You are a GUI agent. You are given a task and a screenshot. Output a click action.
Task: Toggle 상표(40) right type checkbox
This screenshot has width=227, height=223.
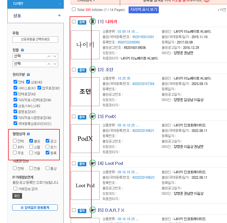28,82
